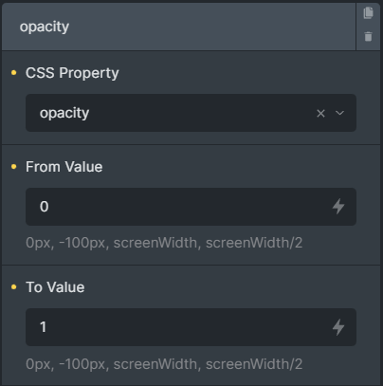383x386 pixels.
Task: Delete the opacity item with trash icon
Action: [368, 36]
